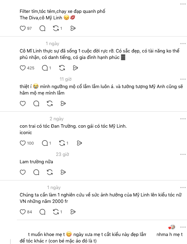Reply to the hairstyle research comment
This screenshot has width=187, height=244.
[43, 211]
